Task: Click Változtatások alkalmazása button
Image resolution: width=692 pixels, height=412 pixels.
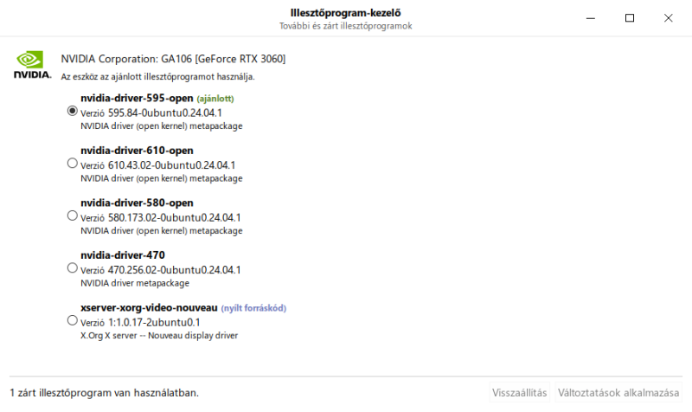Action: click(618, 393)
